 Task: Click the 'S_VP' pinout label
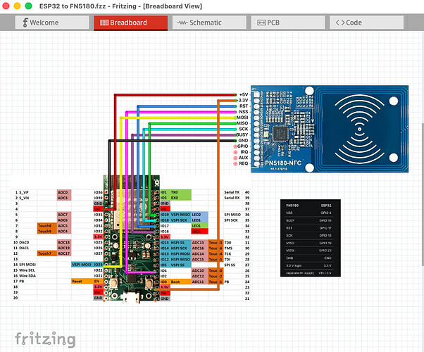click(x=23, y=192)
